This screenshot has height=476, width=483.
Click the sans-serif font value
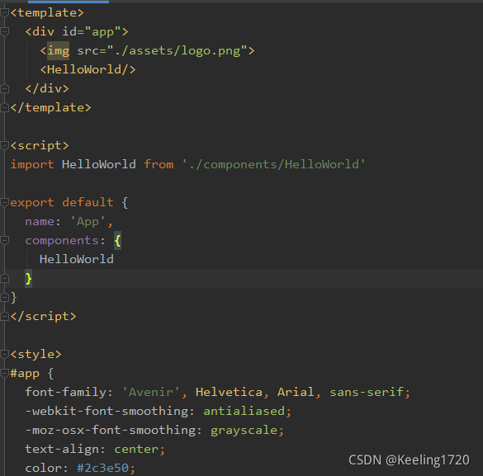tap(367, 393)
